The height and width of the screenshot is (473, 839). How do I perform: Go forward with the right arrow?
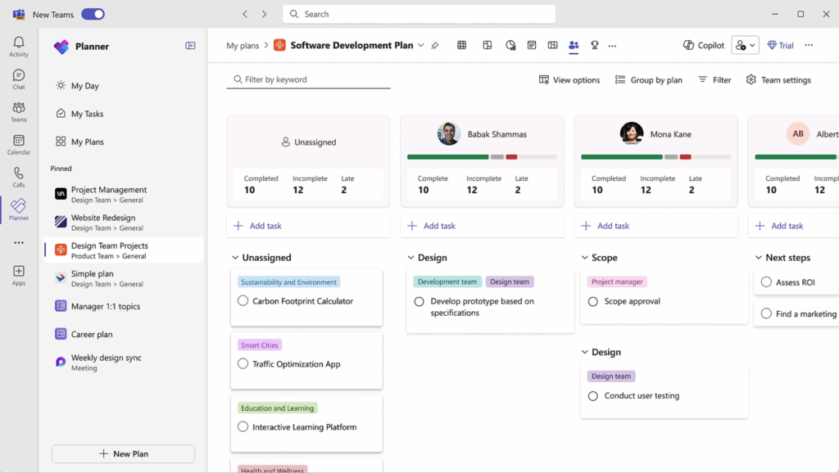click(x=265, y=15)
